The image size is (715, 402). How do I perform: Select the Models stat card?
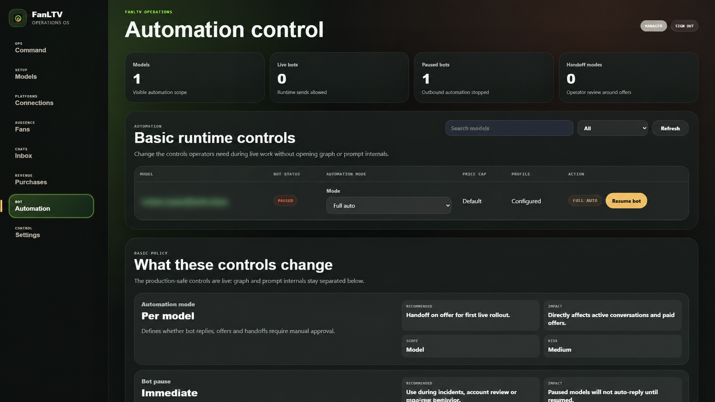(195, 77)
